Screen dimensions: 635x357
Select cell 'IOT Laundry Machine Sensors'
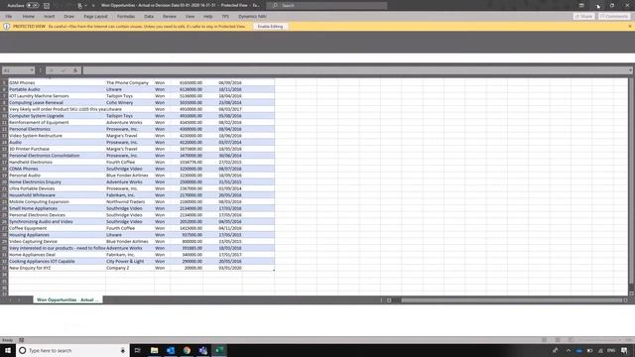(x=58, y=96)
